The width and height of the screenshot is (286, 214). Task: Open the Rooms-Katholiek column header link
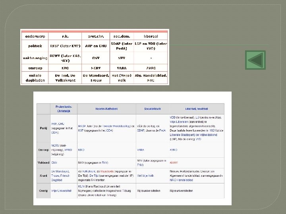coord(106,109)
